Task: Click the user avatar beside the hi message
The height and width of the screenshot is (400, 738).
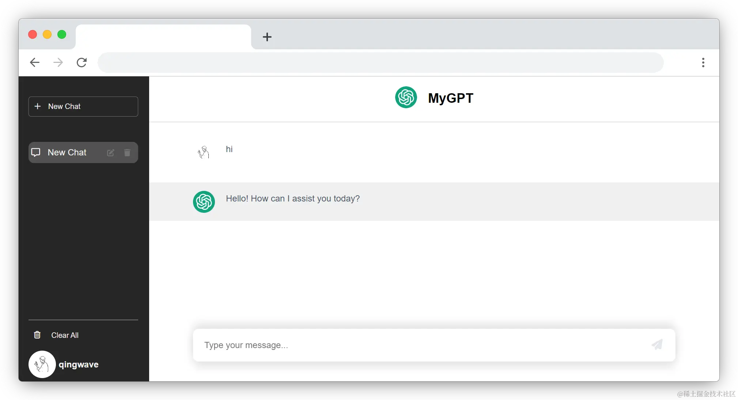Action: coord(204,152)
